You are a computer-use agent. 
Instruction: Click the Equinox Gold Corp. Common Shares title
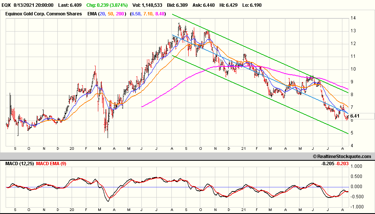coord(43,14)
